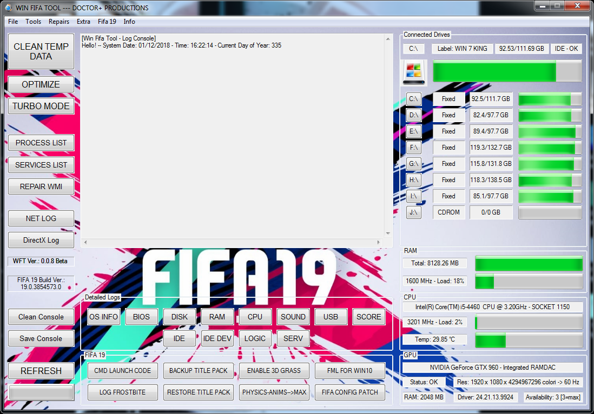Click the console horizontal scrollbar left arrow

(x=85, y=242)
